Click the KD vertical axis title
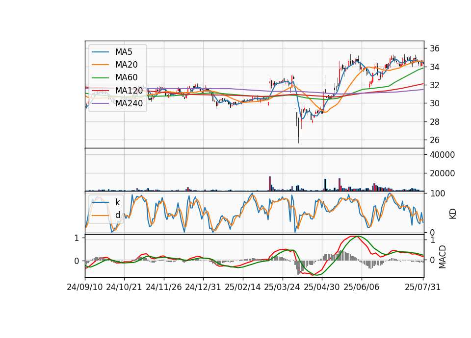The image size is (471, 338). click(453, 214)
